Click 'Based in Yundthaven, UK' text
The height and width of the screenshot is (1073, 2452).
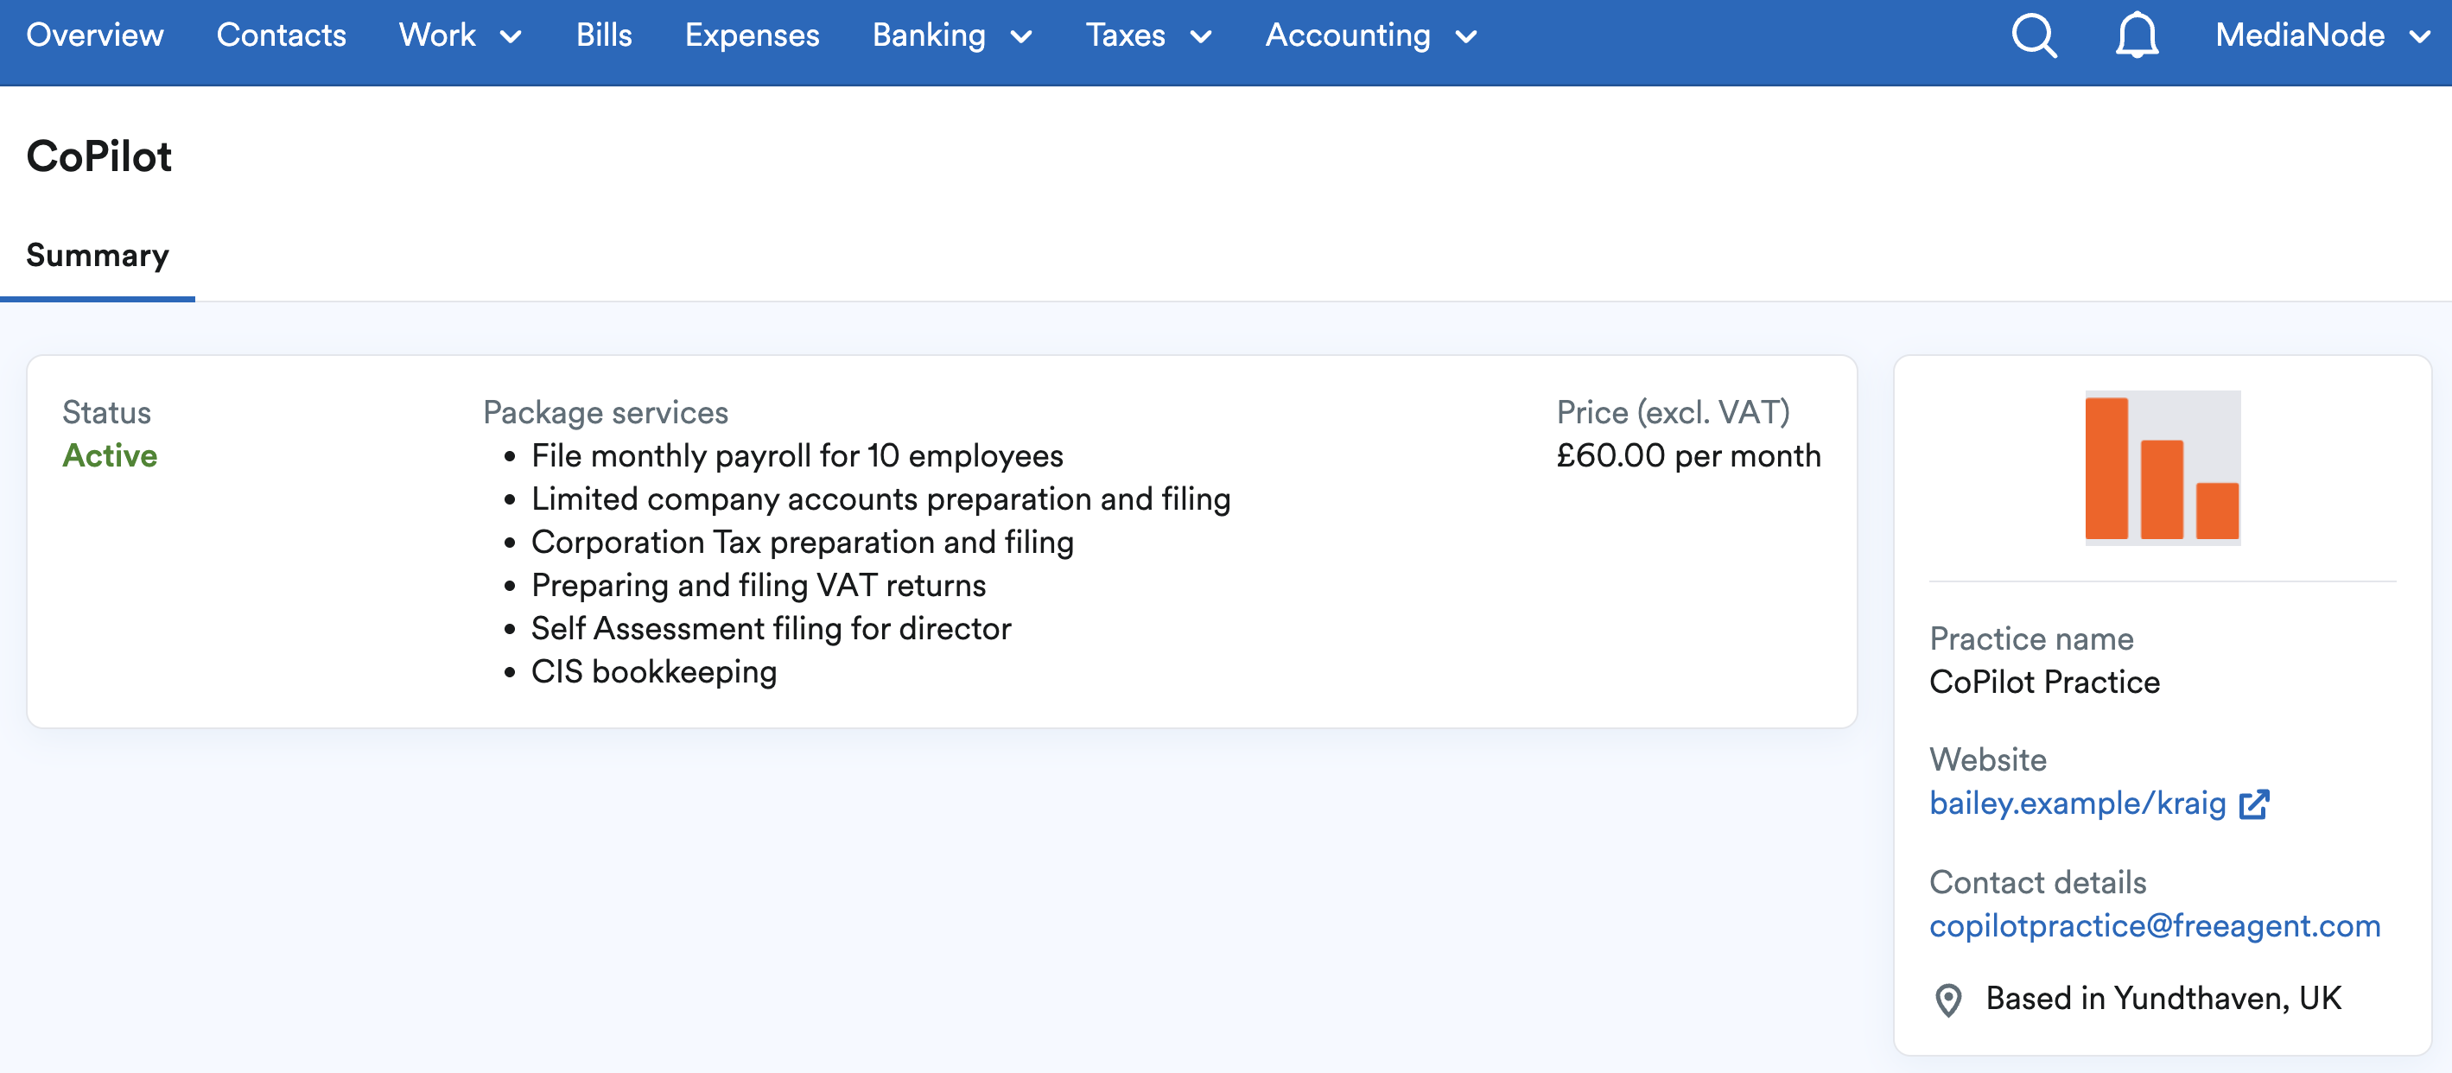click(x=2163, y=999)
